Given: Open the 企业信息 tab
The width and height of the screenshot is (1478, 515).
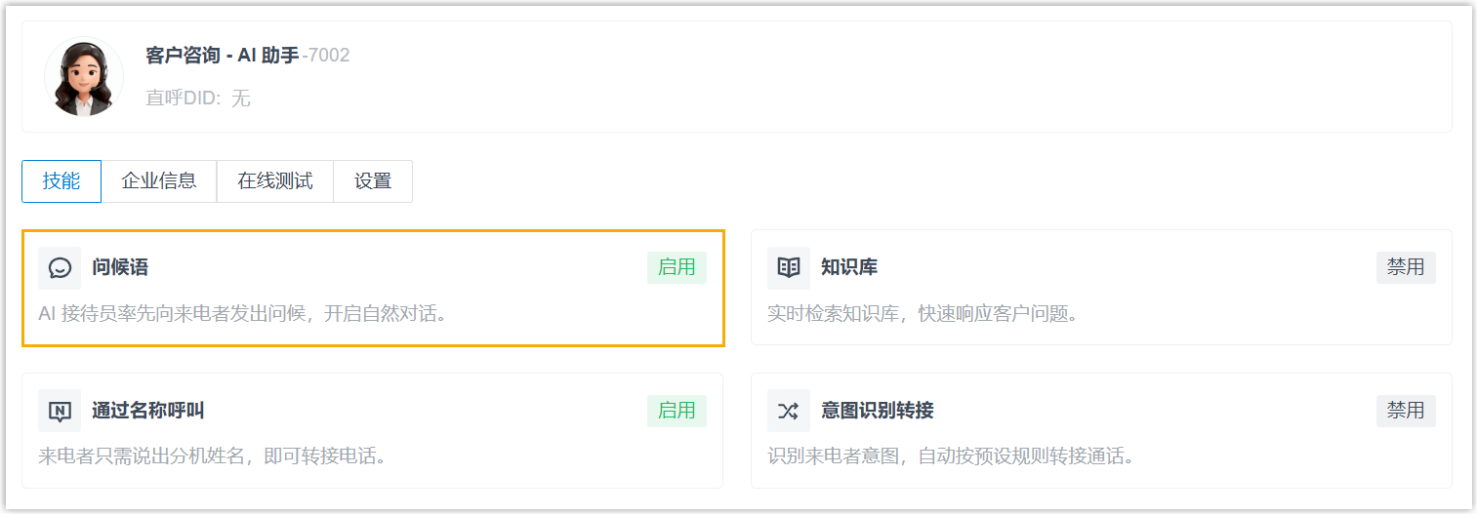Looking at the screenshot, I should pos(159,181).
